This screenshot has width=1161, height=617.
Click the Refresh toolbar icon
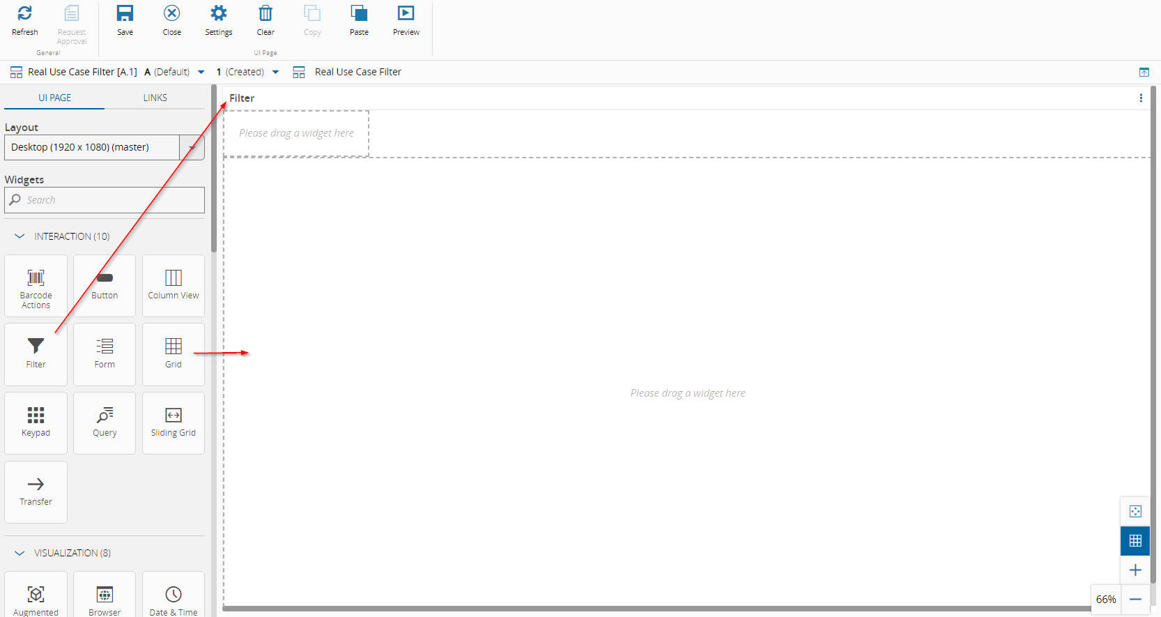(24, 13)
